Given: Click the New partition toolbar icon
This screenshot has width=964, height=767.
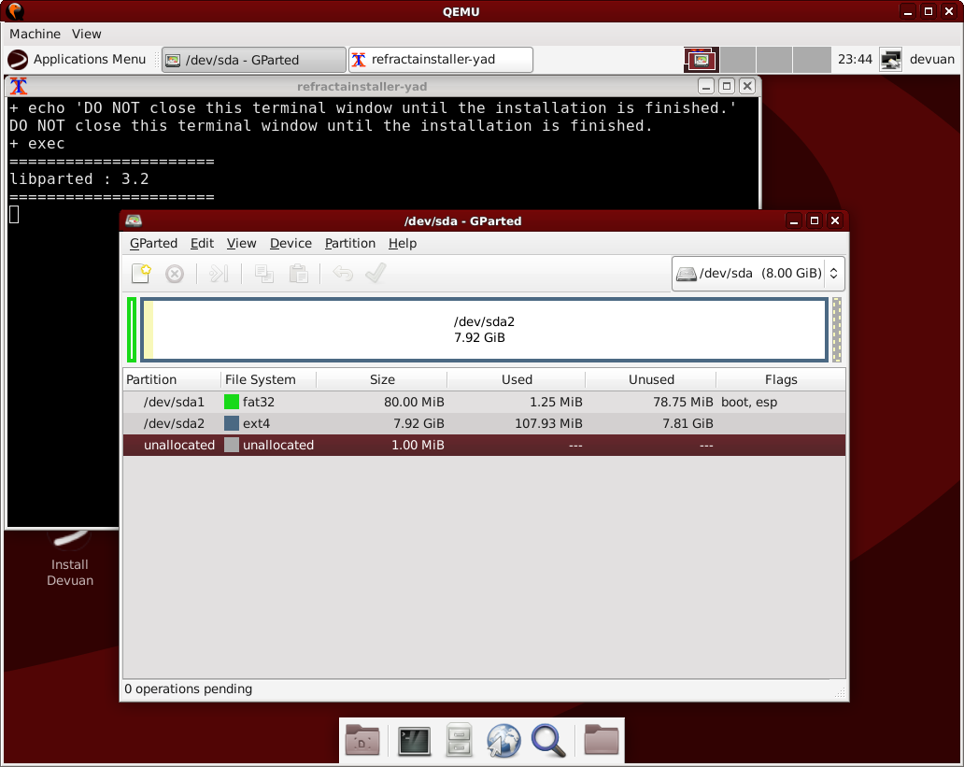Looking at the screenshot, I should point(141,274).
